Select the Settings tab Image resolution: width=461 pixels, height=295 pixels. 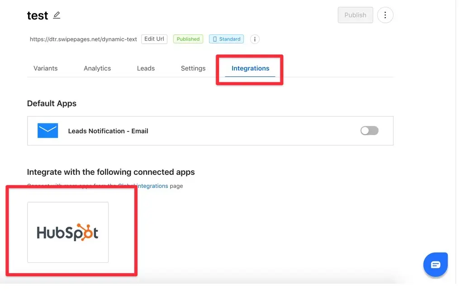(193, 68)
